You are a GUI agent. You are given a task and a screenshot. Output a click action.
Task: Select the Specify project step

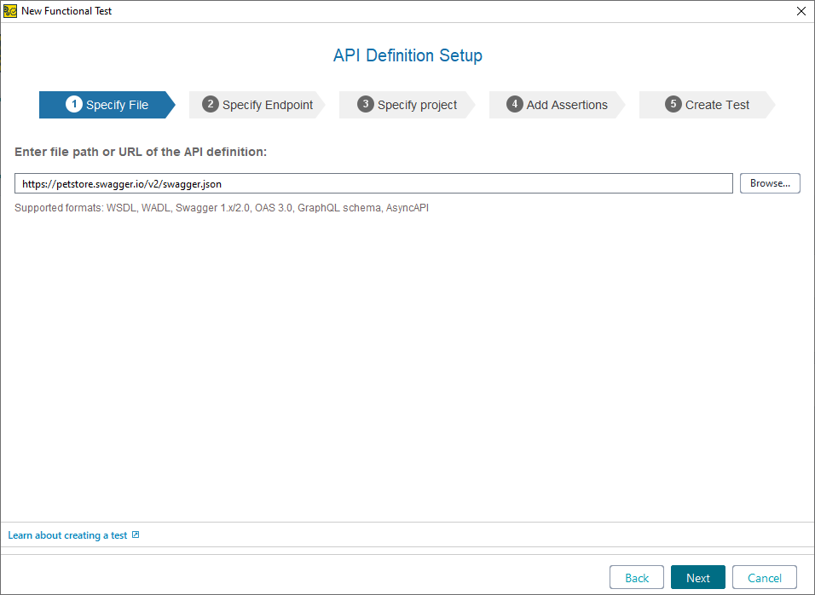point(409,104)
